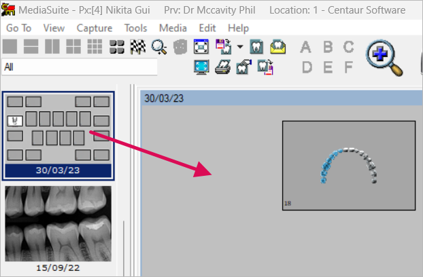Image resolution: width=423 pixels, height=277 pixels.
Task: Choose the four-pane grid layout icon
Action: click(x=73, y=47)
